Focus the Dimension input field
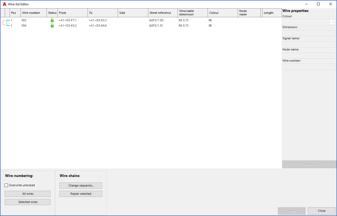 tap(309, 33)
